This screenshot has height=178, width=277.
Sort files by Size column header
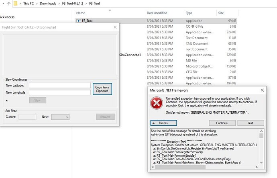point(221,13)
